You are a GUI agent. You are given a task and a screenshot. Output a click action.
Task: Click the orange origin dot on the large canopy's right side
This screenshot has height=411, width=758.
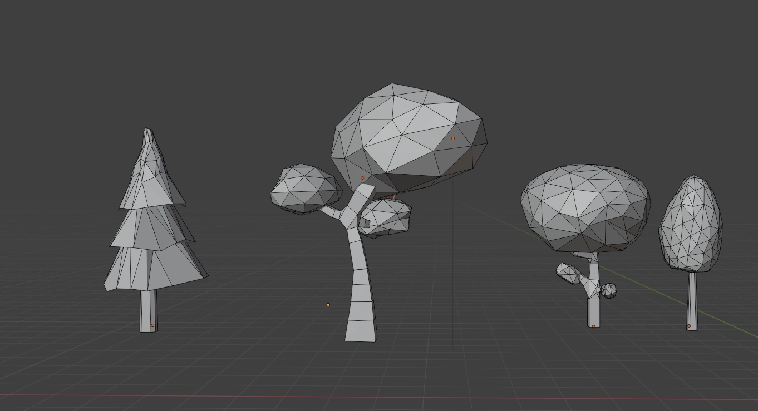452,138
